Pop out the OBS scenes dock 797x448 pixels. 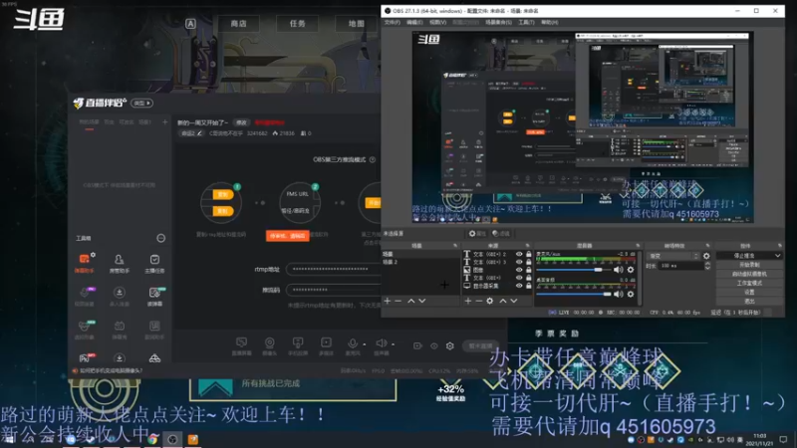coord(455,246)
